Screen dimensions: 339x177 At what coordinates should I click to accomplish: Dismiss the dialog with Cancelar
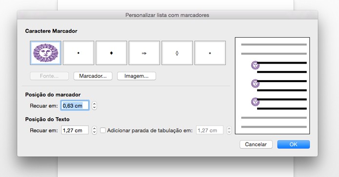(256, 144)
